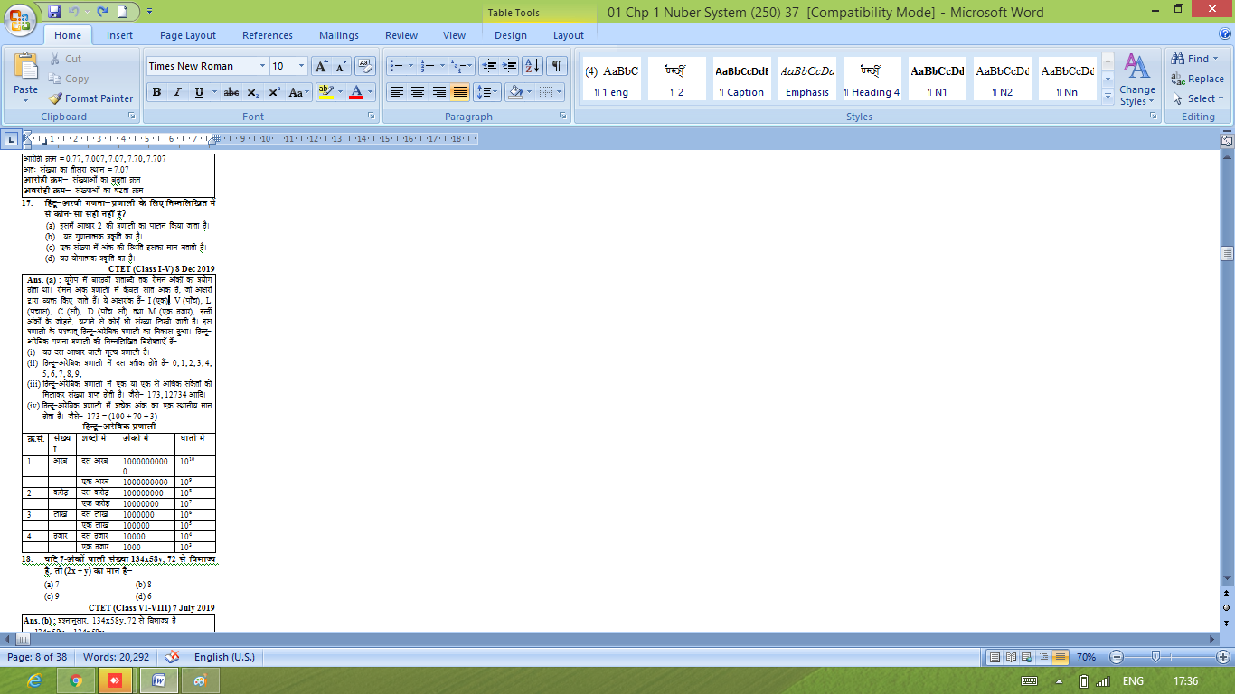Align text right

439,92
